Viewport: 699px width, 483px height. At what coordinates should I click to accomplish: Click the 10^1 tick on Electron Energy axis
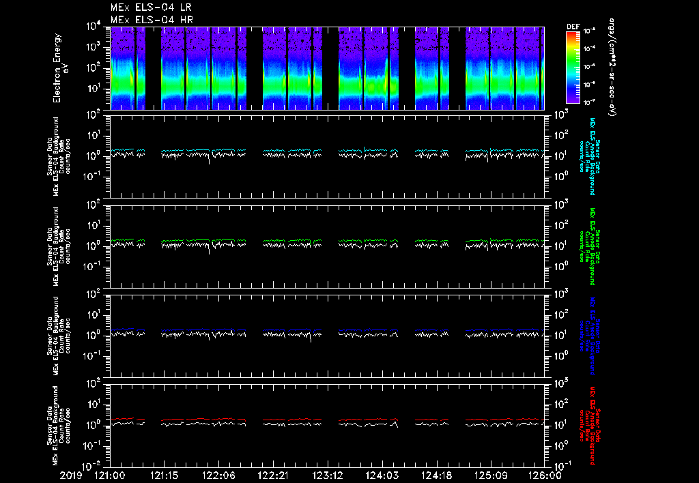coord(94,88)
